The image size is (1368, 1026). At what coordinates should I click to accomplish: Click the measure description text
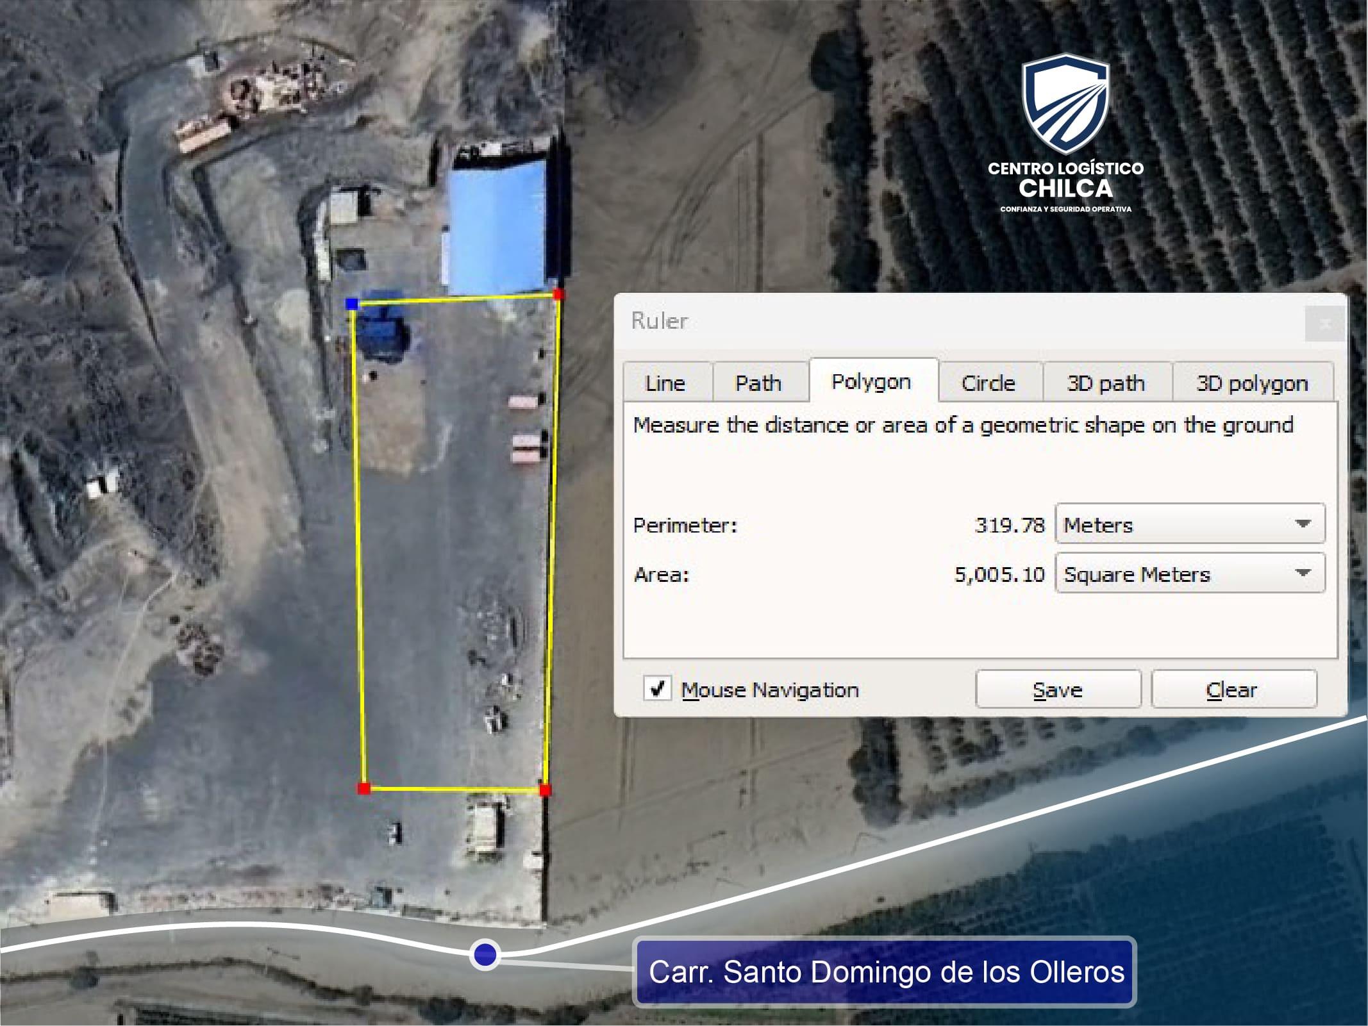click(963, 426)
